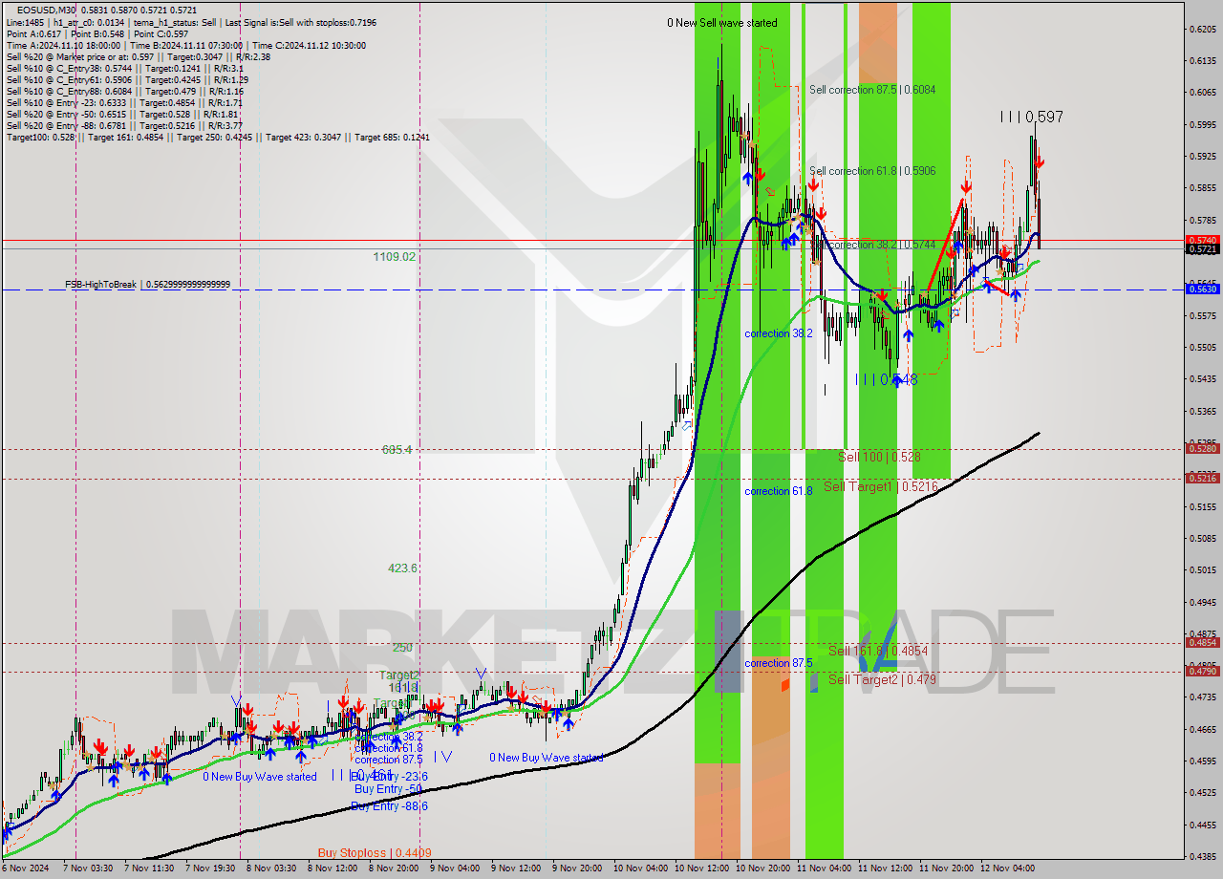Screen dimensions: 1223x879
Task: Click the '12 Nov 04:00' time axis label
Action: (x=1007, y=868)
